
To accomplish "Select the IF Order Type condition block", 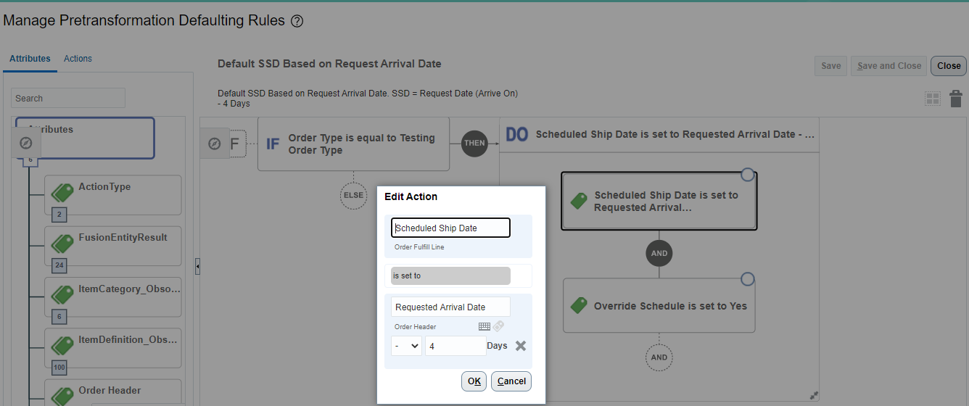I will 353,144.
